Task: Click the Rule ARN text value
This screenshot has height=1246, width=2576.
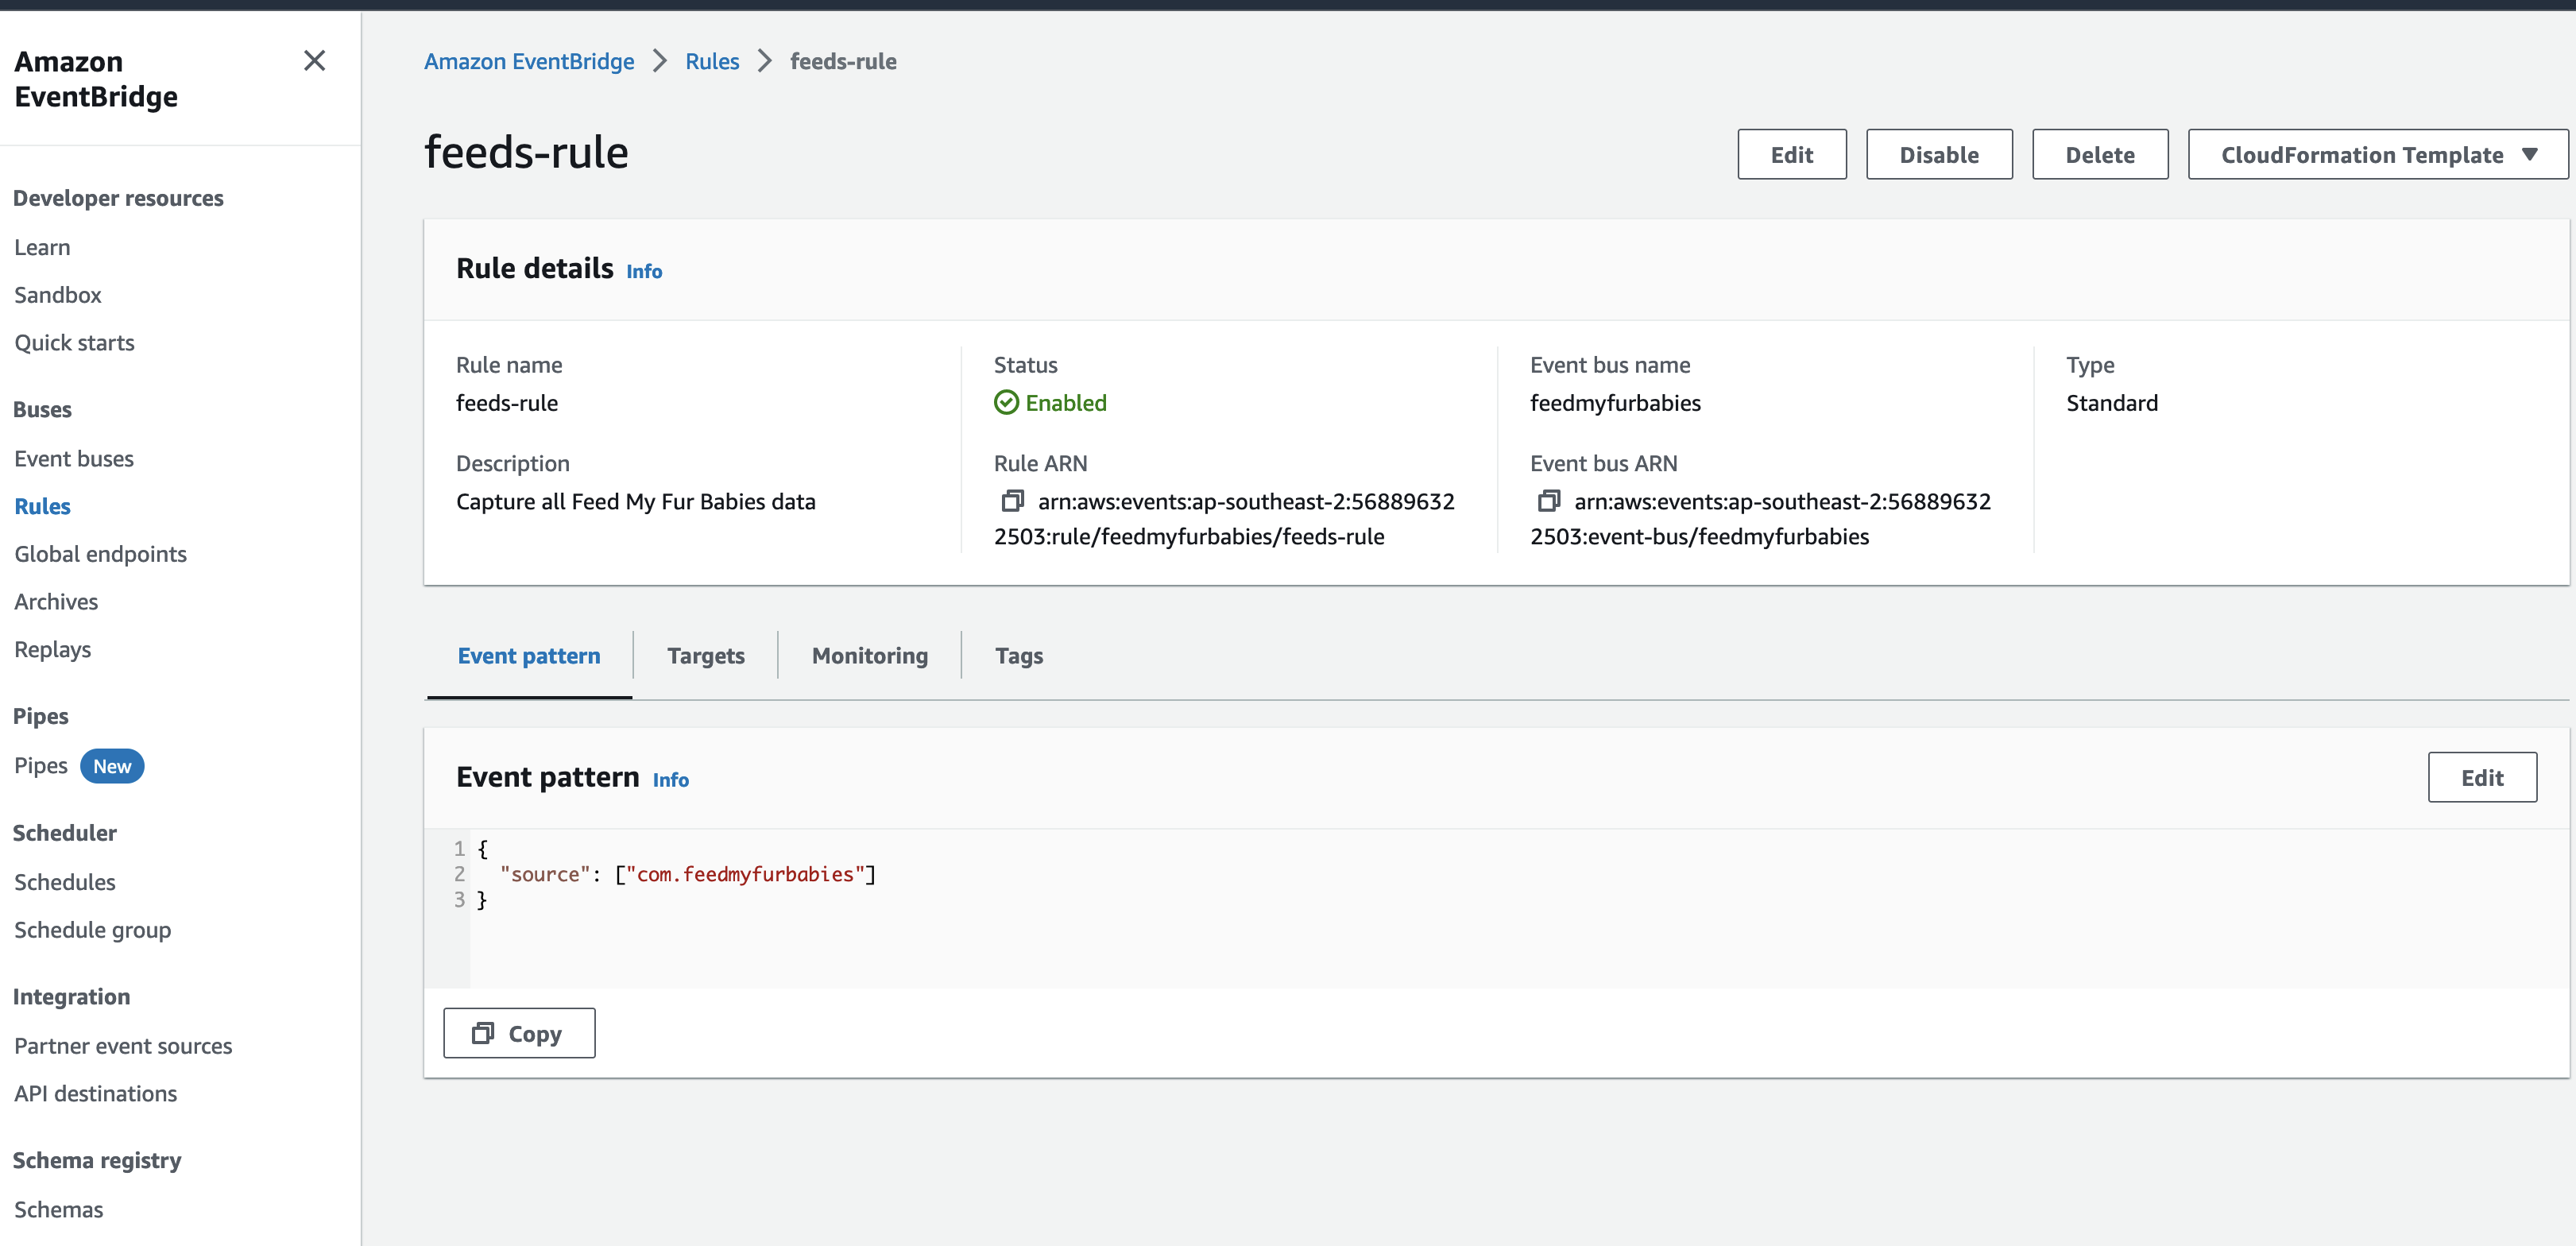Action: click(x=1224, y=518)
